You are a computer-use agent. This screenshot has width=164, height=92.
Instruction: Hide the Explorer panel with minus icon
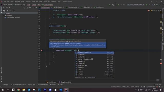[36, 8]
